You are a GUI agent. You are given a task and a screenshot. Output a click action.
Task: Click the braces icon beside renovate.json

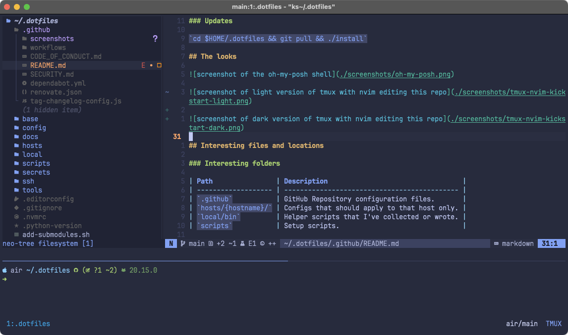pos(24,92)
